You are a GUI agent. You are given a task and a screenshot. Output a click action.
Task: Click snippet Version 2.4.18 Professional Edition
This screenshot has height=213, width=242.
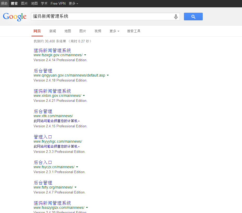pyautogui.click(x=60, y=80)
